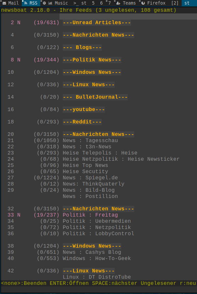Screen dimensions: 197x294
Task: Select the Politik News header with 19 unread
Action: tap(92, 60)
